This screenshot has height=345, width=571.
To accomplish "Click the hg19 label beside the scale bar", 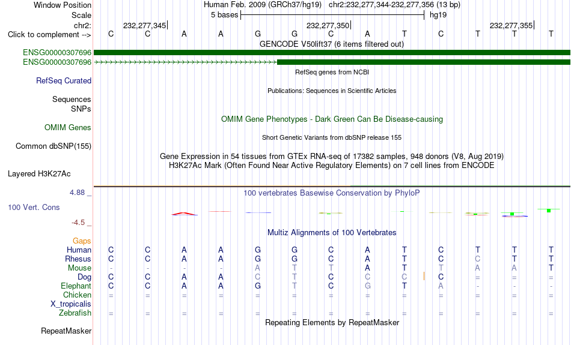I will pos(438,15).
